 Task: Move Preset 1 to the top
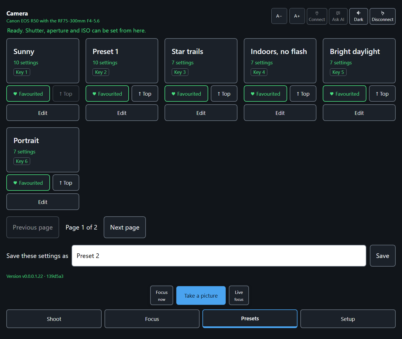point(145,94)
